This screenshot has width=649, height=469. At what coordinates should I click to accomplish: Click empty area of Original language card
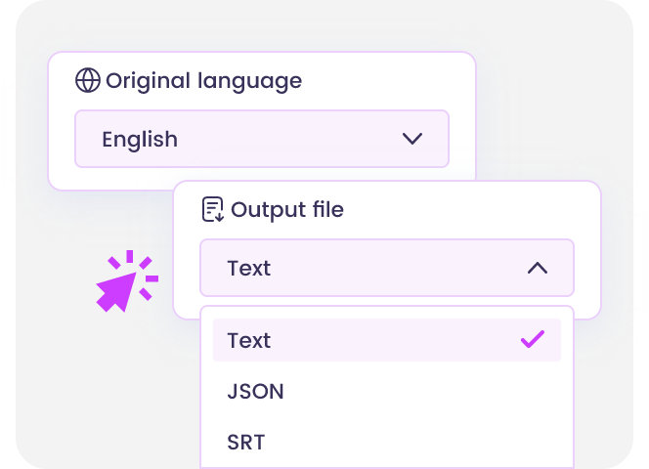pos(391,80)
